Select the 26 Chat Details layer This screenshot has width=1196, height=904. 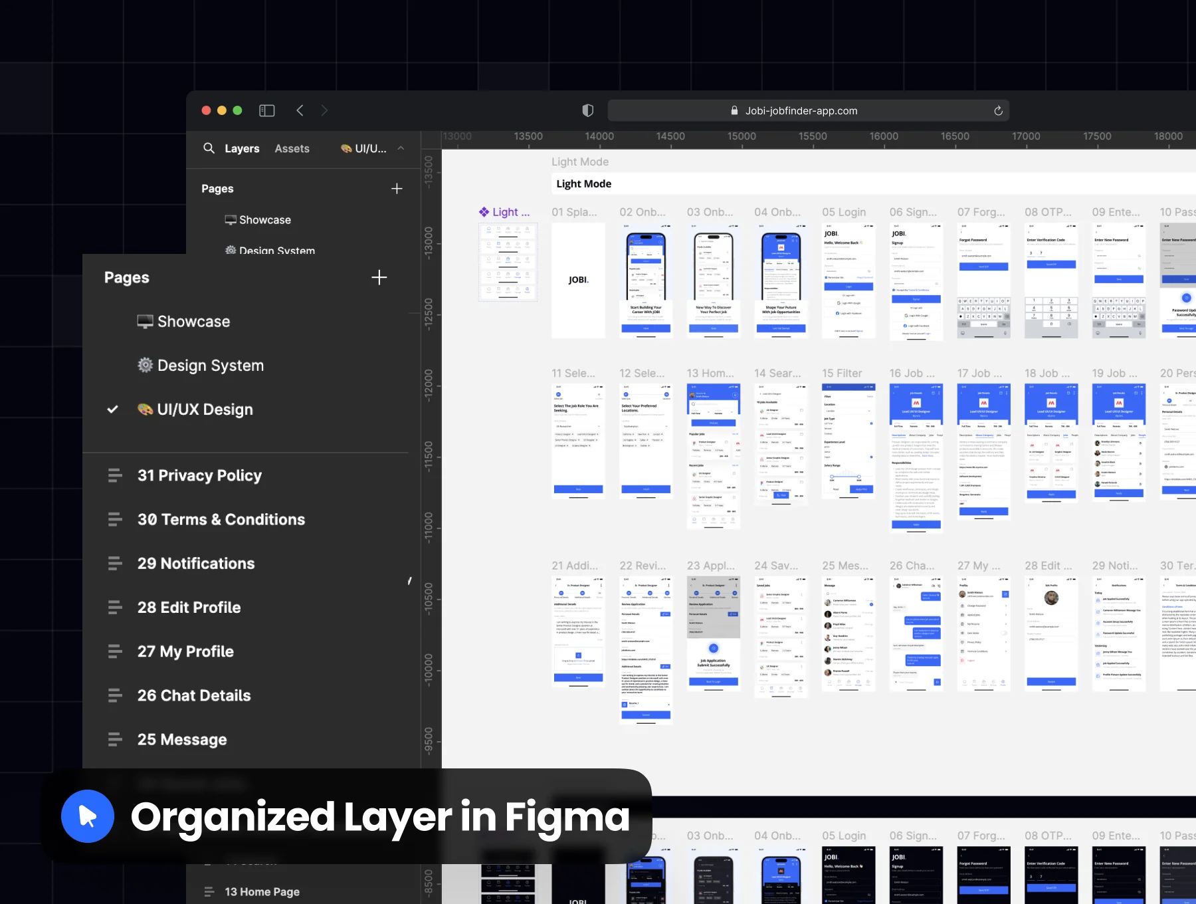(x=194, y=695)
